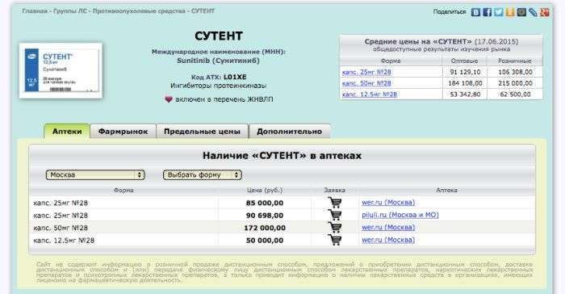Share page via VKontakte icon
565x294 pixels.
(475, 12)
